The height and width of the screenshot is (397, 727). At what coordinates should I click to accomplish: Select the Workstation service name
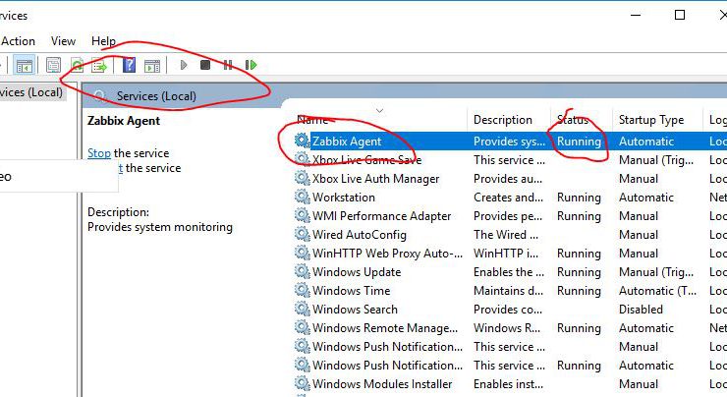point(344,198)
